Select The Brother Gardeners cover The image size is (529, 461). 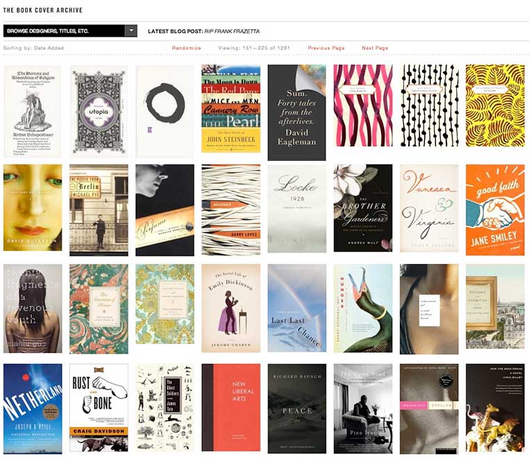click(x=363, y=208)
